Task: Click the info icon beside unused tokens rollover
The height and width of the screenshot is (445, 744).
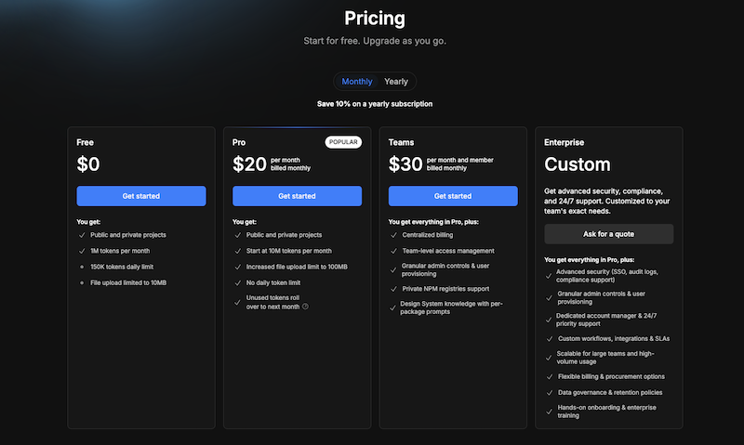Action: (306, 307)
